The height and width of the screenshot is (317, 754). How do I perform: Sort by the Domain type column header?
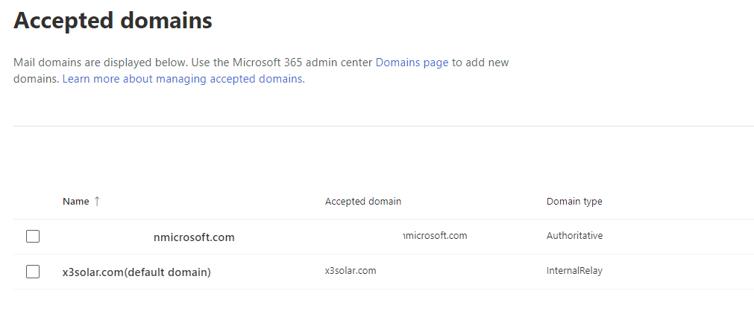(574, 202)
